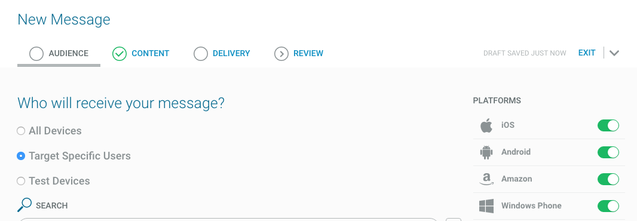Viewport: 637px width, 221px height.
Task: Click the Review step arrow circle icon
Action: click(281, 54)
